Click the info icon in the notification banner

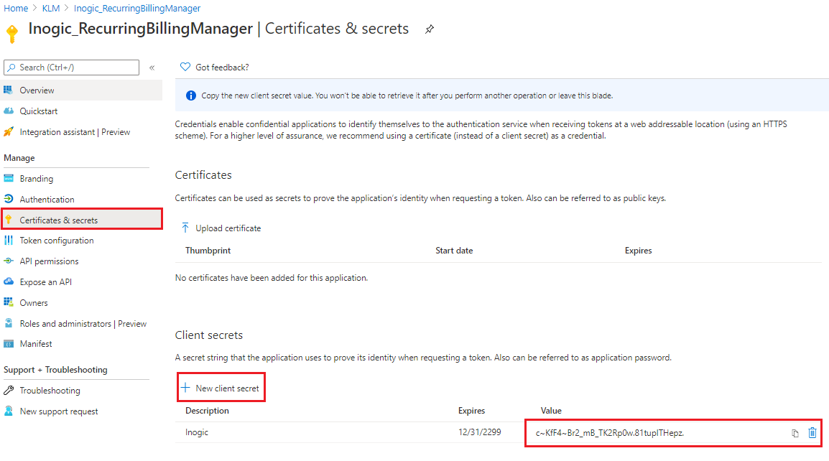coord(191,96)
